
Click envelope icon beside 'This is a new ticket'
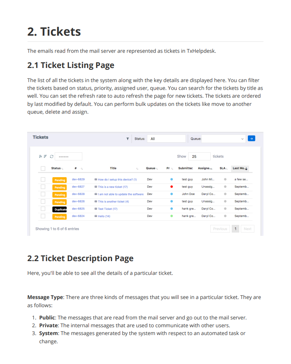(96, 187)
